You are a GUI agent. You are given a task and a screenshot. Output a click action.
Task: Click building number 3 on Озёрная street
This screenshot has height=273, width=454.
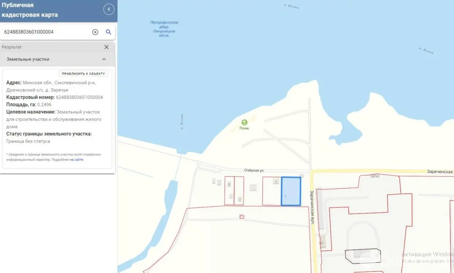tap(276, 182)
